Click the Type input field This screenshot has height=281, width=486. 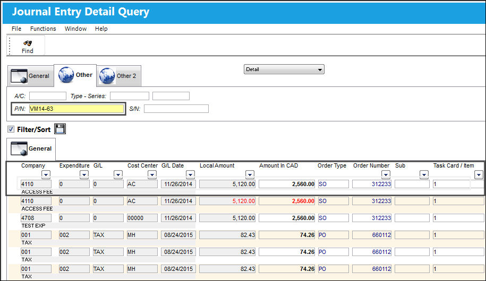(x=130, y=96)
